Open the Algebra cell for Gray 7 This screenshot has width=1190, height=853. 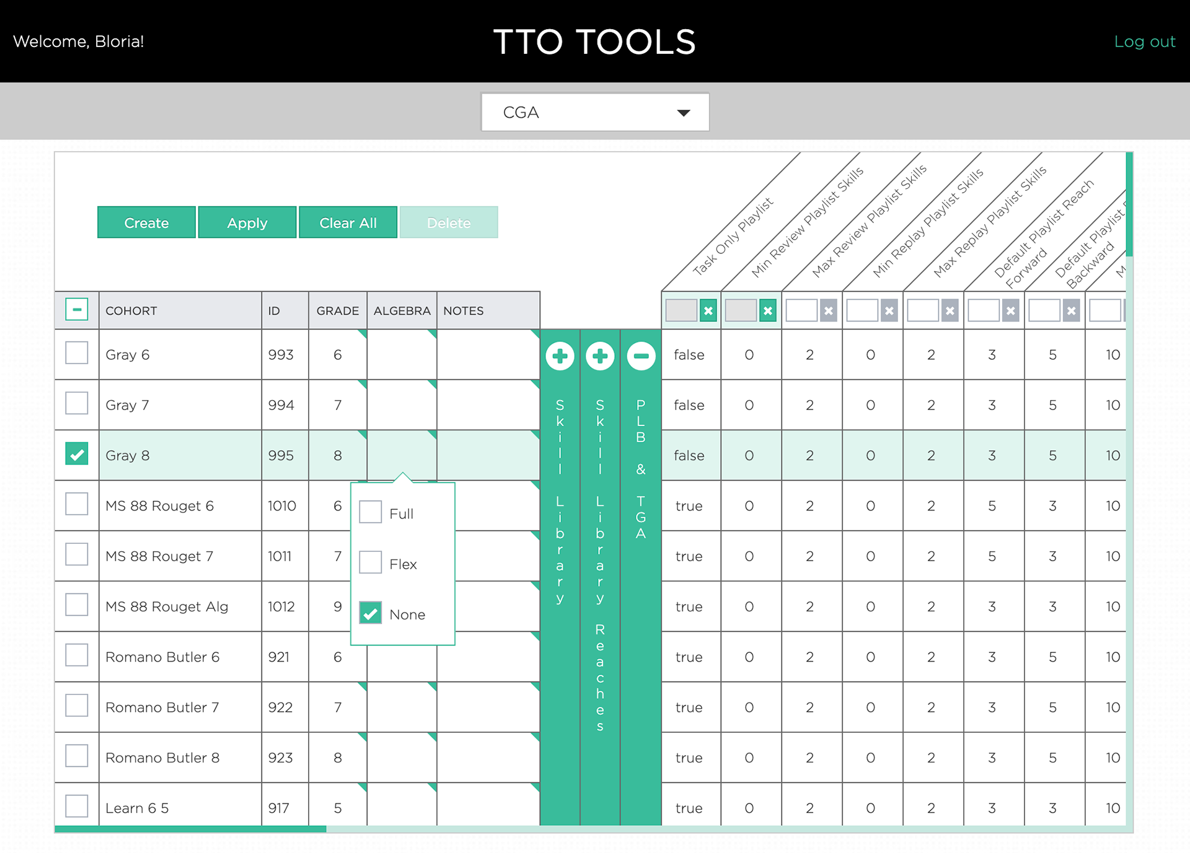click(402, 405)
